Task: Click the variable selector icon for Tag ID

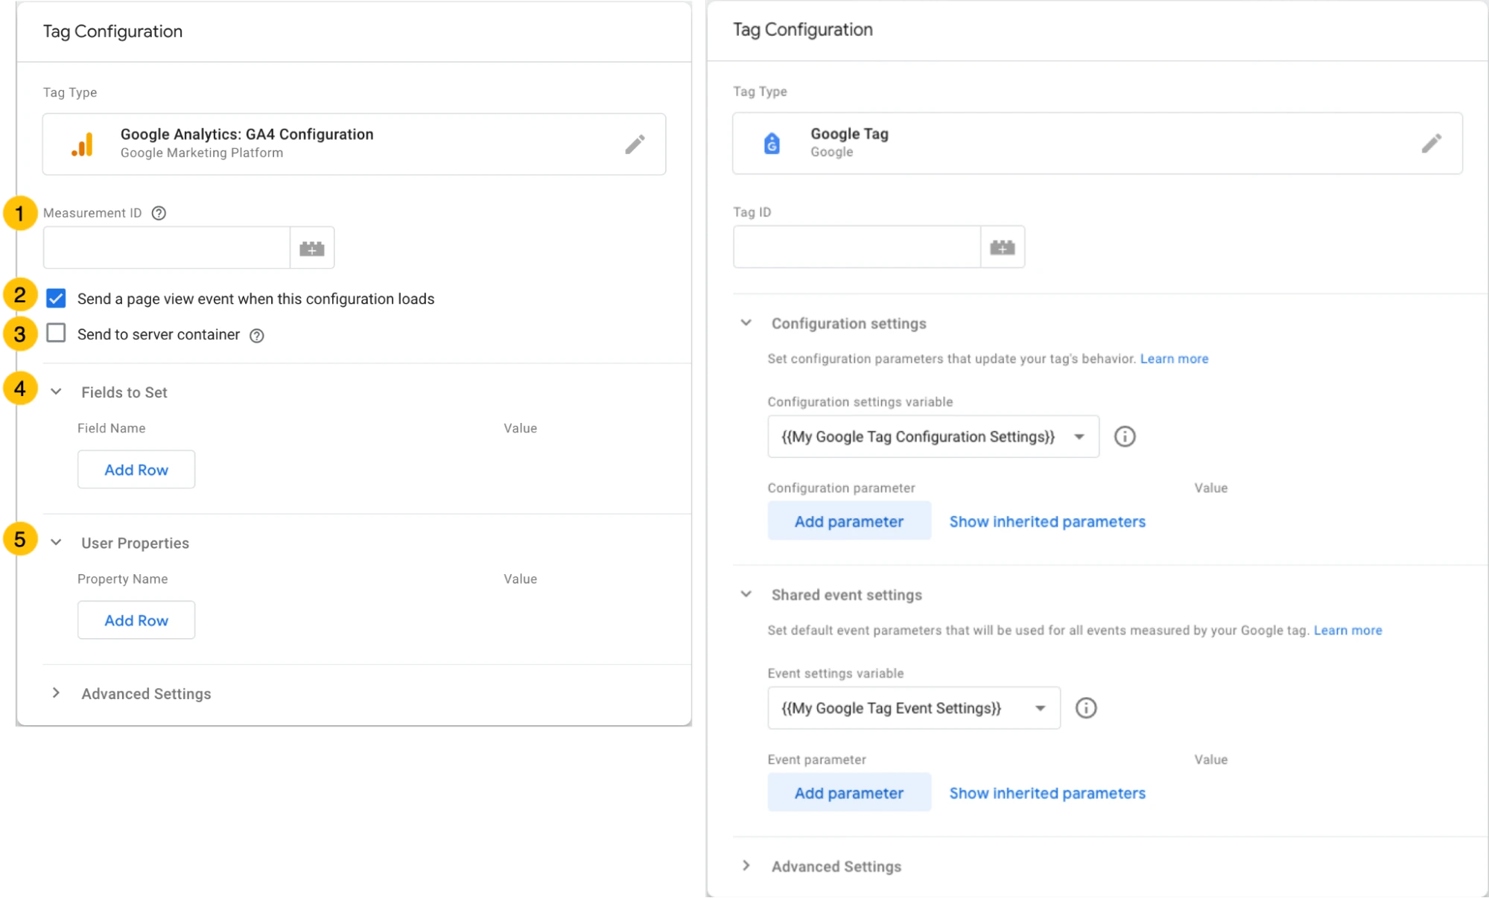Action: pyautogui.click(x=1003, y=248)
